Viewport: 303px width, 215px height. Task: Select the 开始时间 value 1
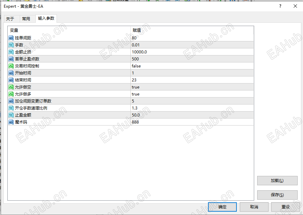click(133, 73)
